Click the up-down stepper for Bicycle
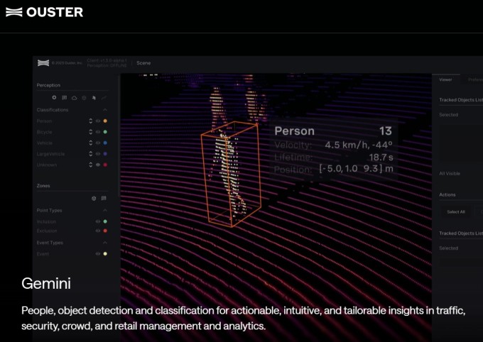Viewport: 483px width, 342px height. click(x=91, y=132)
